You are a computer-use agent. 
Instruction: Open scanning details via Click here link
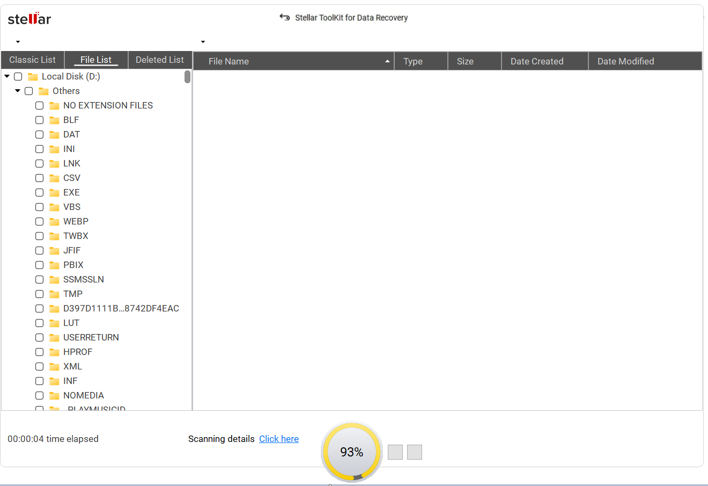tap(279, 439)
